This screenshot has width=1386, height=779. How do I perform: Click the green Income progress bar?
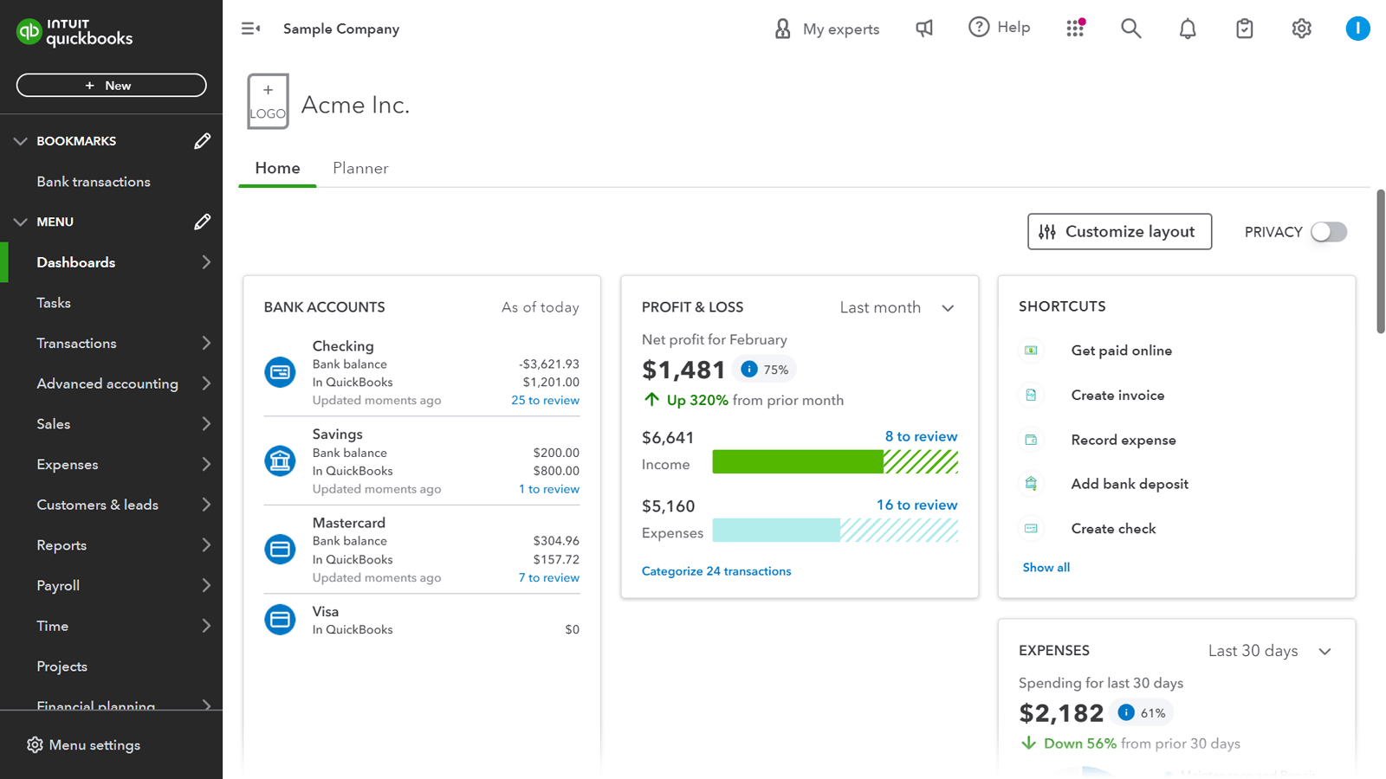[797, 461]
